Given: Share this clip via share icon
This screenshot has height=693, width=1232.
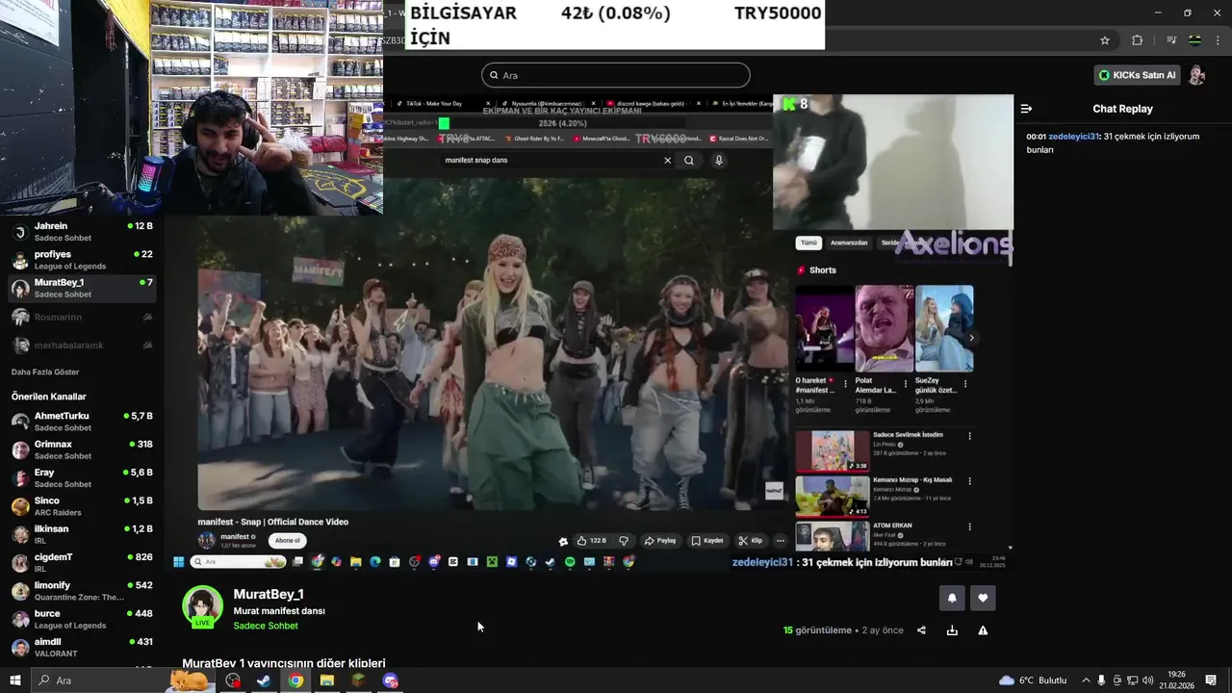Looking at the screenshot, I should [x=921, y=630].
